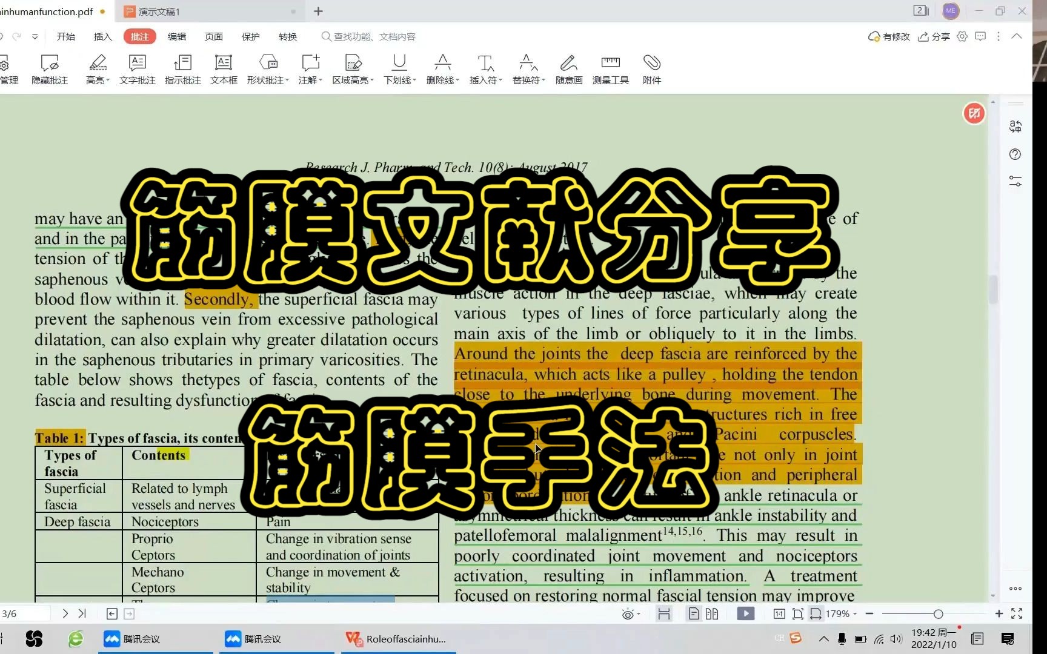Image resolution: width=1047 pixels, height=654 pixels.
Task: Expand the 形状批注 dropdown arrow
Action: [287, 80]
